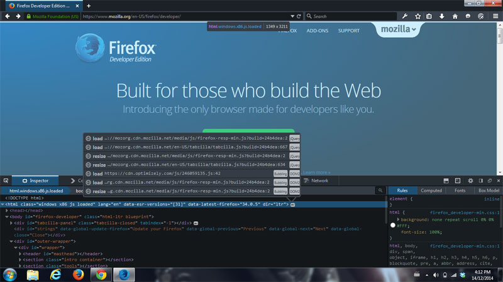503x282 pixels.
Task: Expand the head element node
Action: 7,211
